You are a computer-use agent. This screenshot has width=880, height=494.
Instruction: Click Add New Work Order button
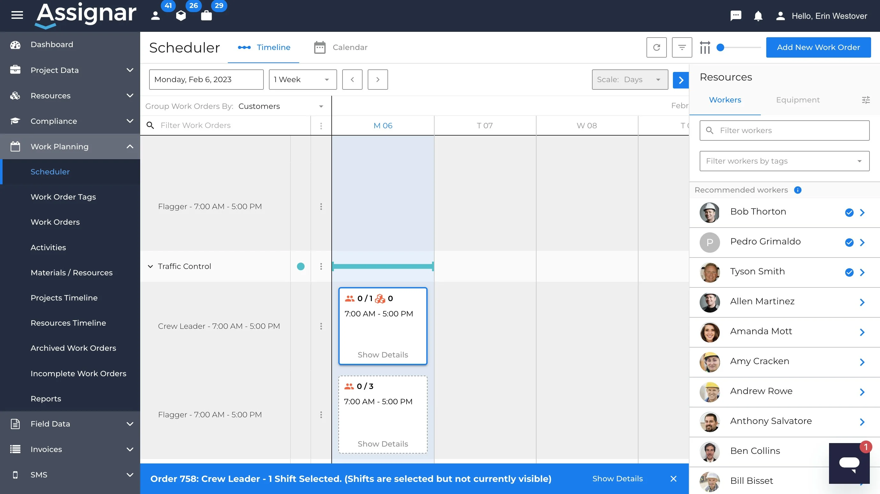[818, 47]
